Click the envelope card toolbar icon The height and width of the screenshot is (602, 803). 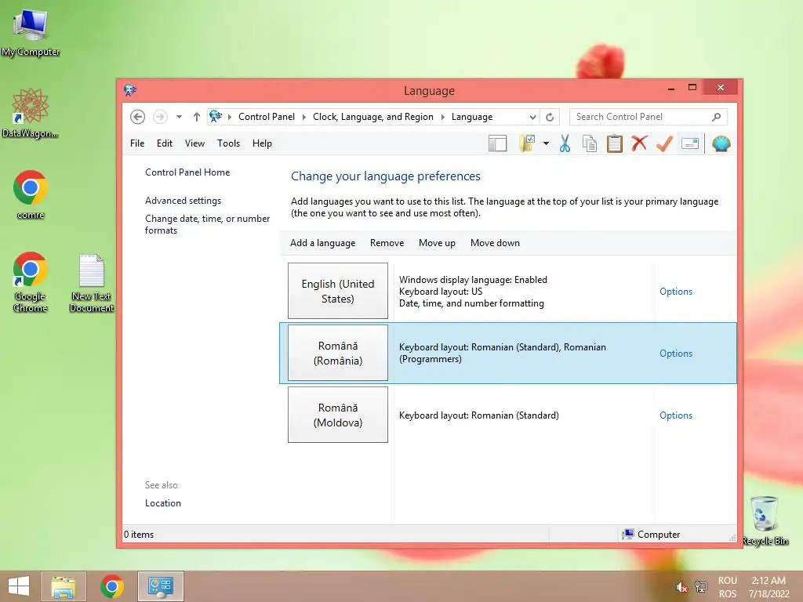pyautogui.click(x=690, y=144)
